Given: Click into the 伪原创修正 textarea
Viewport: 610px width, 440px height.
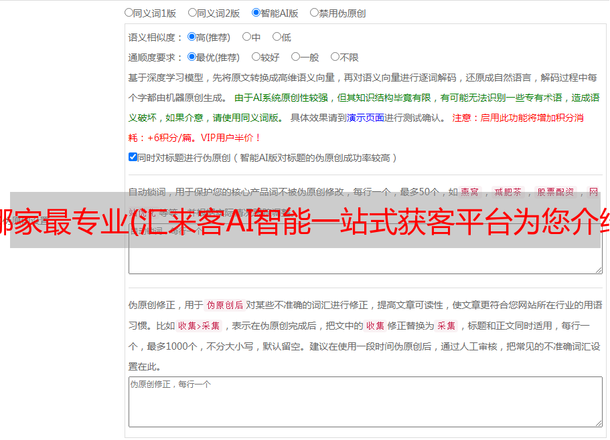Looking at the screenshot, I should pyautogui.click(x=366, y=402).
